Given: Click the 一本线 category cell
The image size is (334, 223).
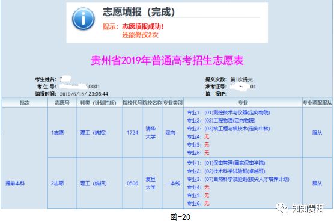Looking at the screenshot, I should point(173,183).
